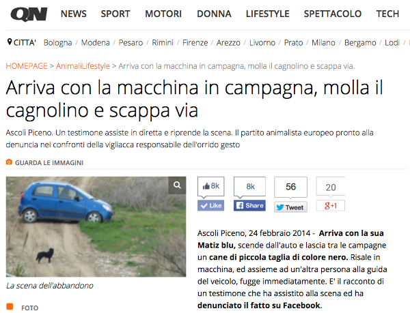Click the magnifier zoom icon on photo
Viewport: 410px width, 313px height.
177,185
